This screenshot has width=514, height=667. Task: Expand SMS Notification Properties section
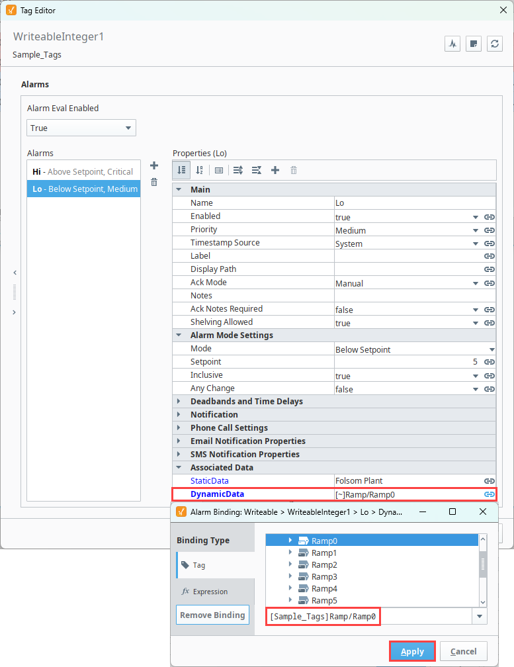click(x=179, y=454)
